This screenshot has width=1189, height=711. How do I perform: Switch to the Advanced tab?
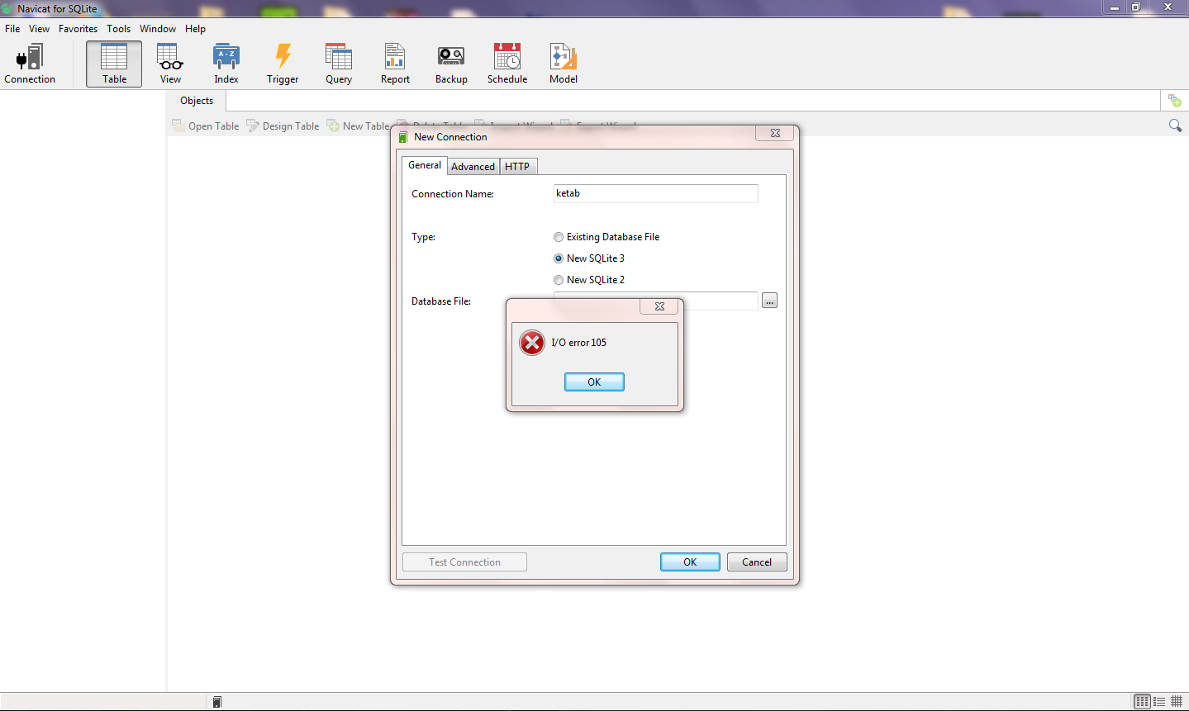coord(473,167)
